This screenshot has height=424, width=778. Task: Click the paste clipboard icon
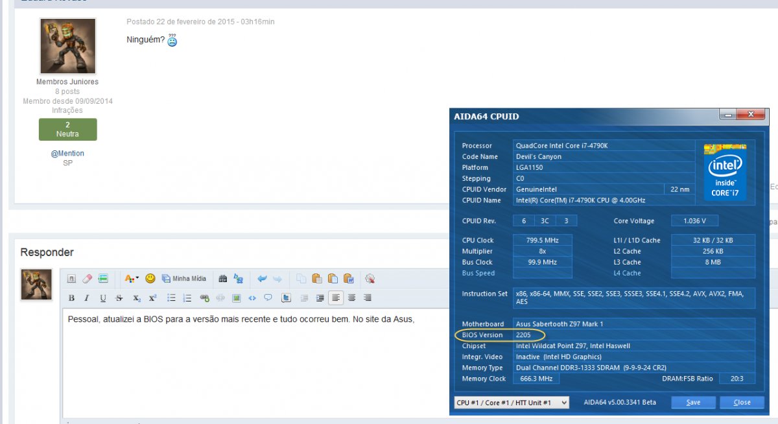point(317,279)
